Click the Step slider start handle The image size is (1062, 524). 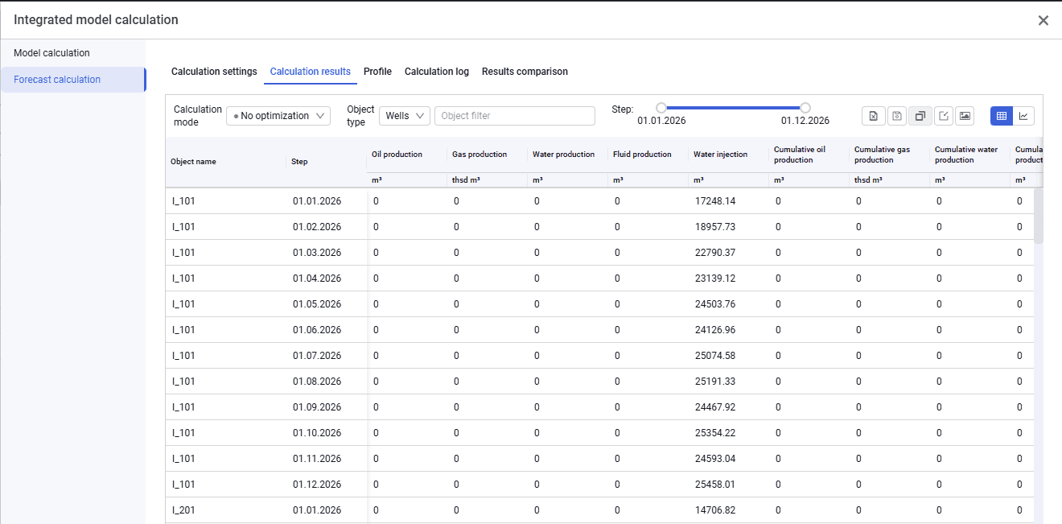tap(661, 108)
